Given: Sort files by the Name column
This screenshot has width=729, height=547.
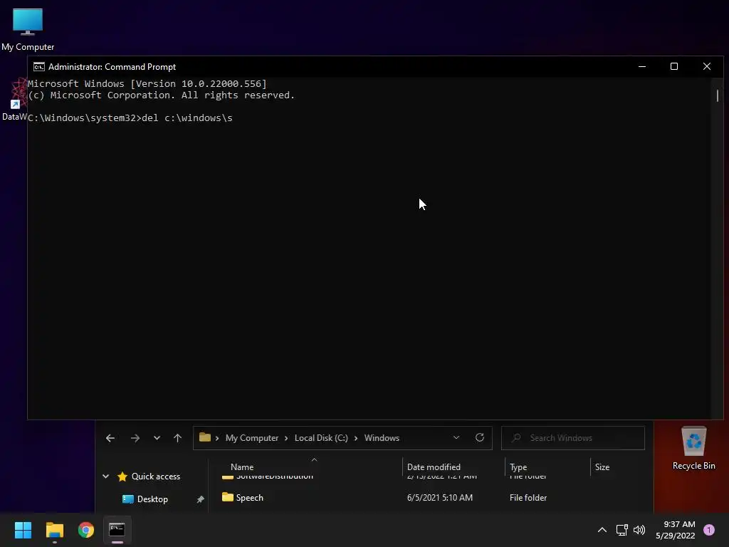Looking at the screenshot, I should tap(242, 467).
